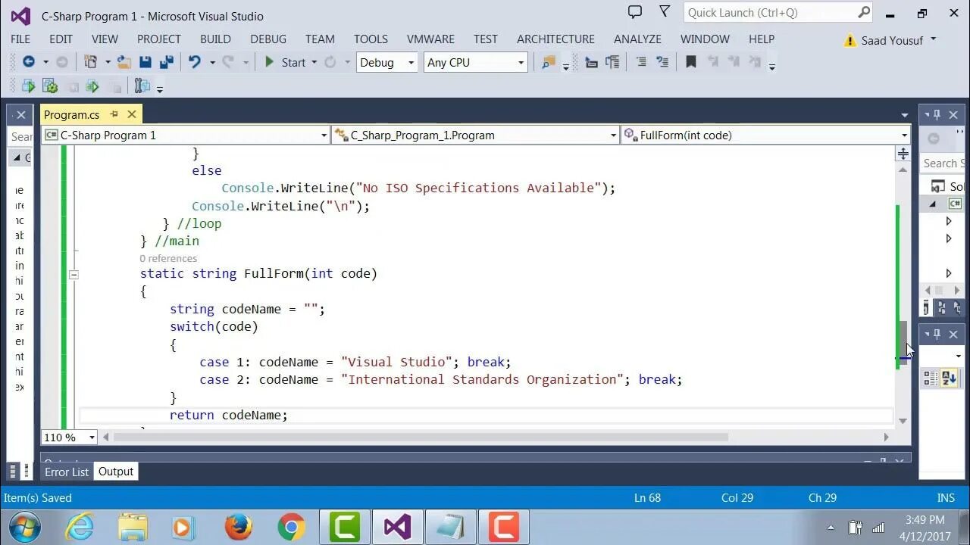This screenshot has height=545, width=970.
Task: Show hidden tray icons arrow
Action: coord(831,528)
